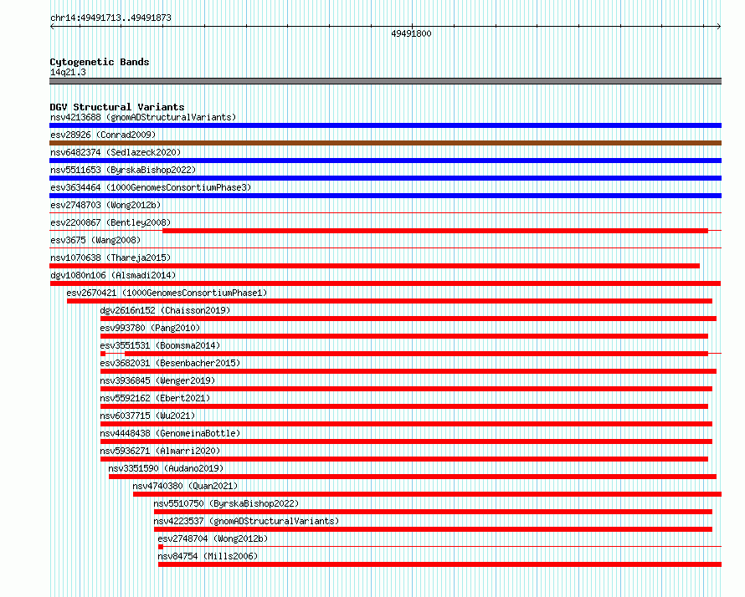This screenshot has width=745, height=597.
Task: Open nsv6037715 (Wu2021) variant label
Action: click(x=147, y=416)
